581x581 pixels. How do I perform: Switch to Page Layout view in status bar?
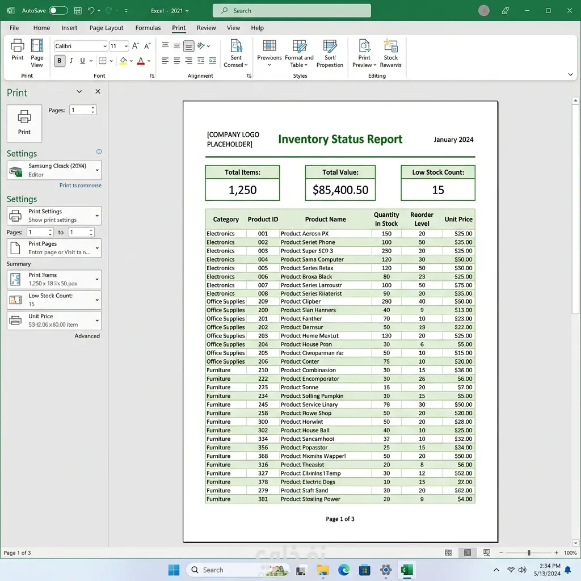click(x=467, y=553)
